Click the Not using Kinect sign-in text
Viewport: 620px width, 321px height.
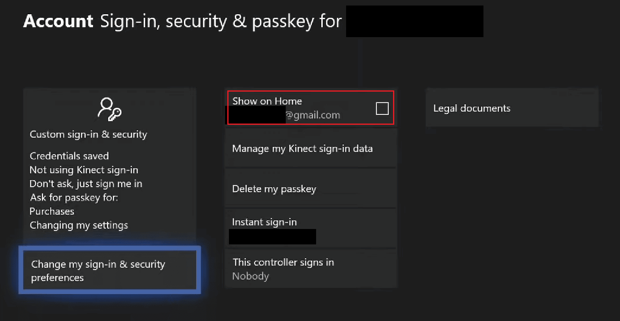[x=84, y=170]
